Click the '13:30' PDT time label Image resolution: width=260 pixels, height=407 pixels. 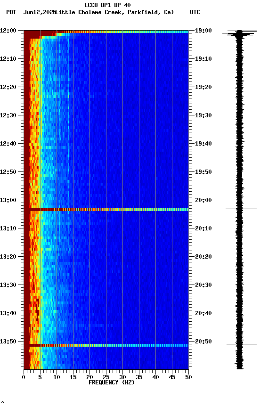tap(8, 285)
